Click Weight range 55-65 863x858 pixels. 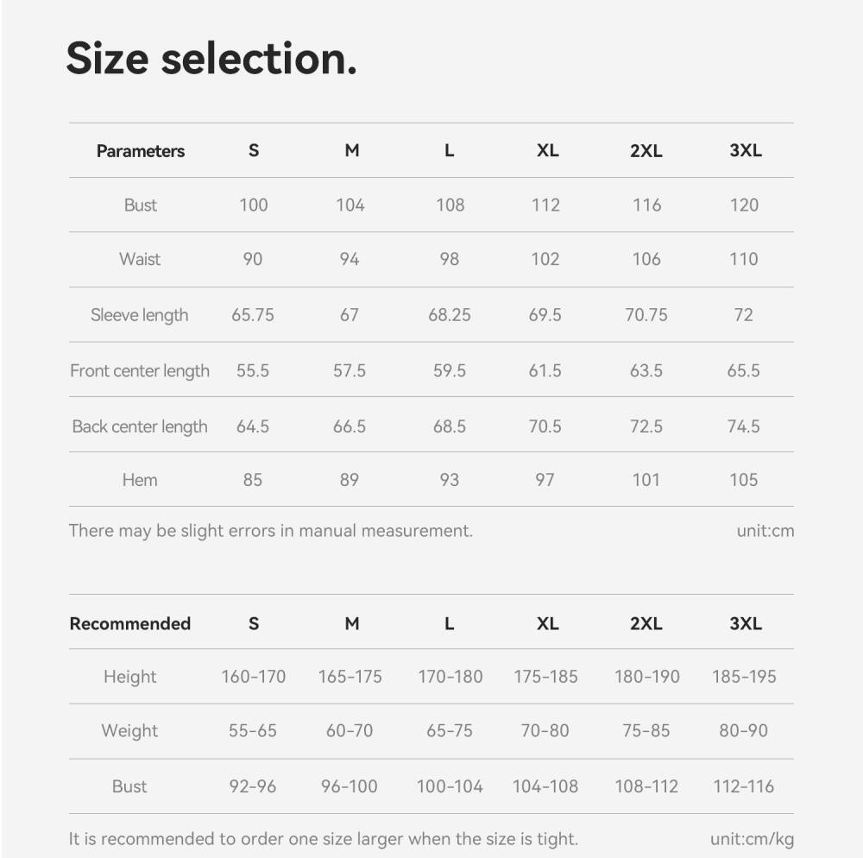coord(253,730)
